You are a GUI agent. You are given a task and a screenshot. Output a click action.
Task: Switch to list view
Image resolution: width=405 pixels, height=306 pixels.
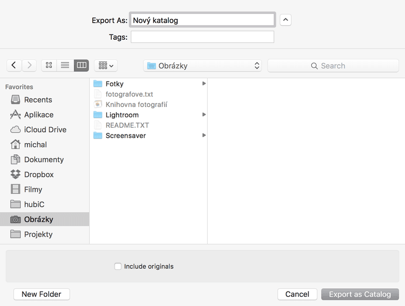pos(65,66)
